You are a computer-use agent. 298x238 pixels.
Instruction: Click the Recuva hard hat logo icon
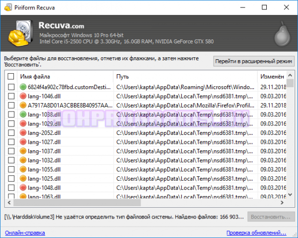coord(20,33)
